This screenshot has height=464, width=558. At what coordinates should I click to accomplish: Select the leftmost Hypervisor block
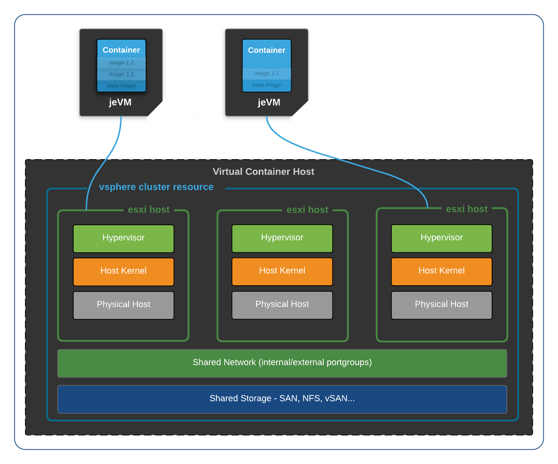coord(123,238)
